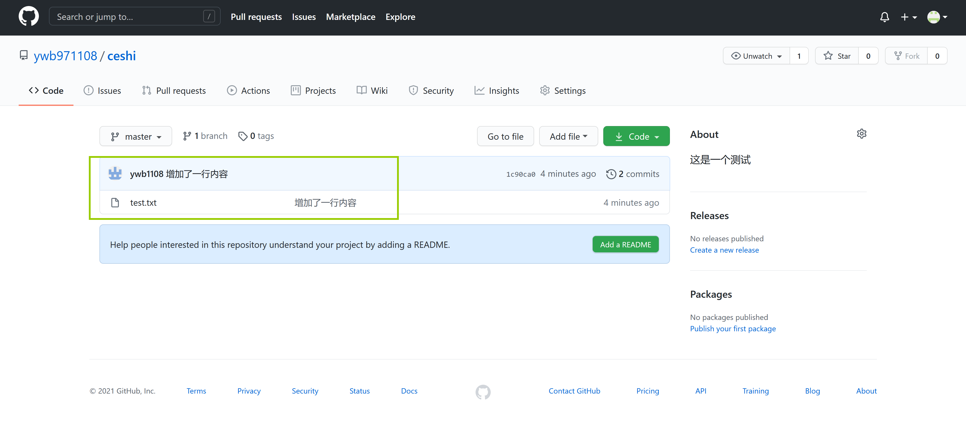This screenshot has height=447, width=966.
Task: Switch to the Actions tab
Action: [248, 91]
